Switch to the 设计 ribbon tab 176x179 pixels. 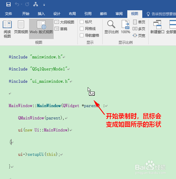[57, 14]
